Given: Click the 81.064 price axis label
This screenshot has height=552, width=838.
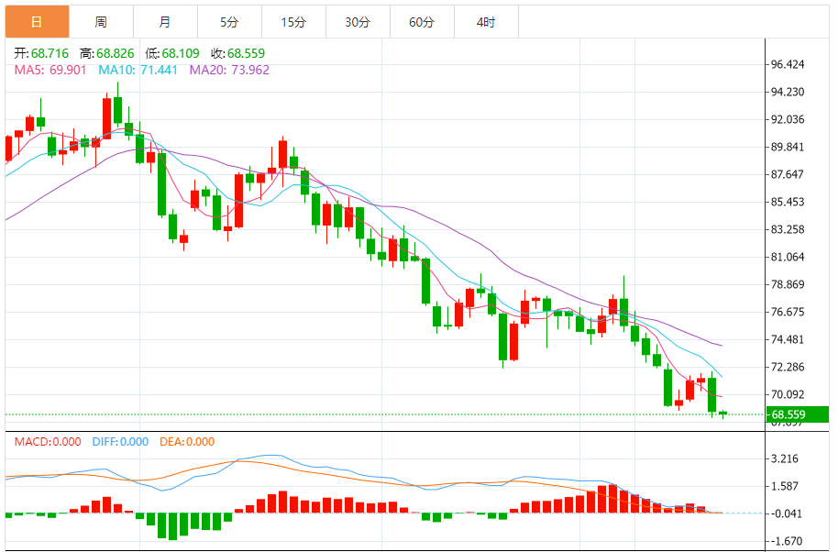Looking at the screenshot, I should [x=788, y=257].
